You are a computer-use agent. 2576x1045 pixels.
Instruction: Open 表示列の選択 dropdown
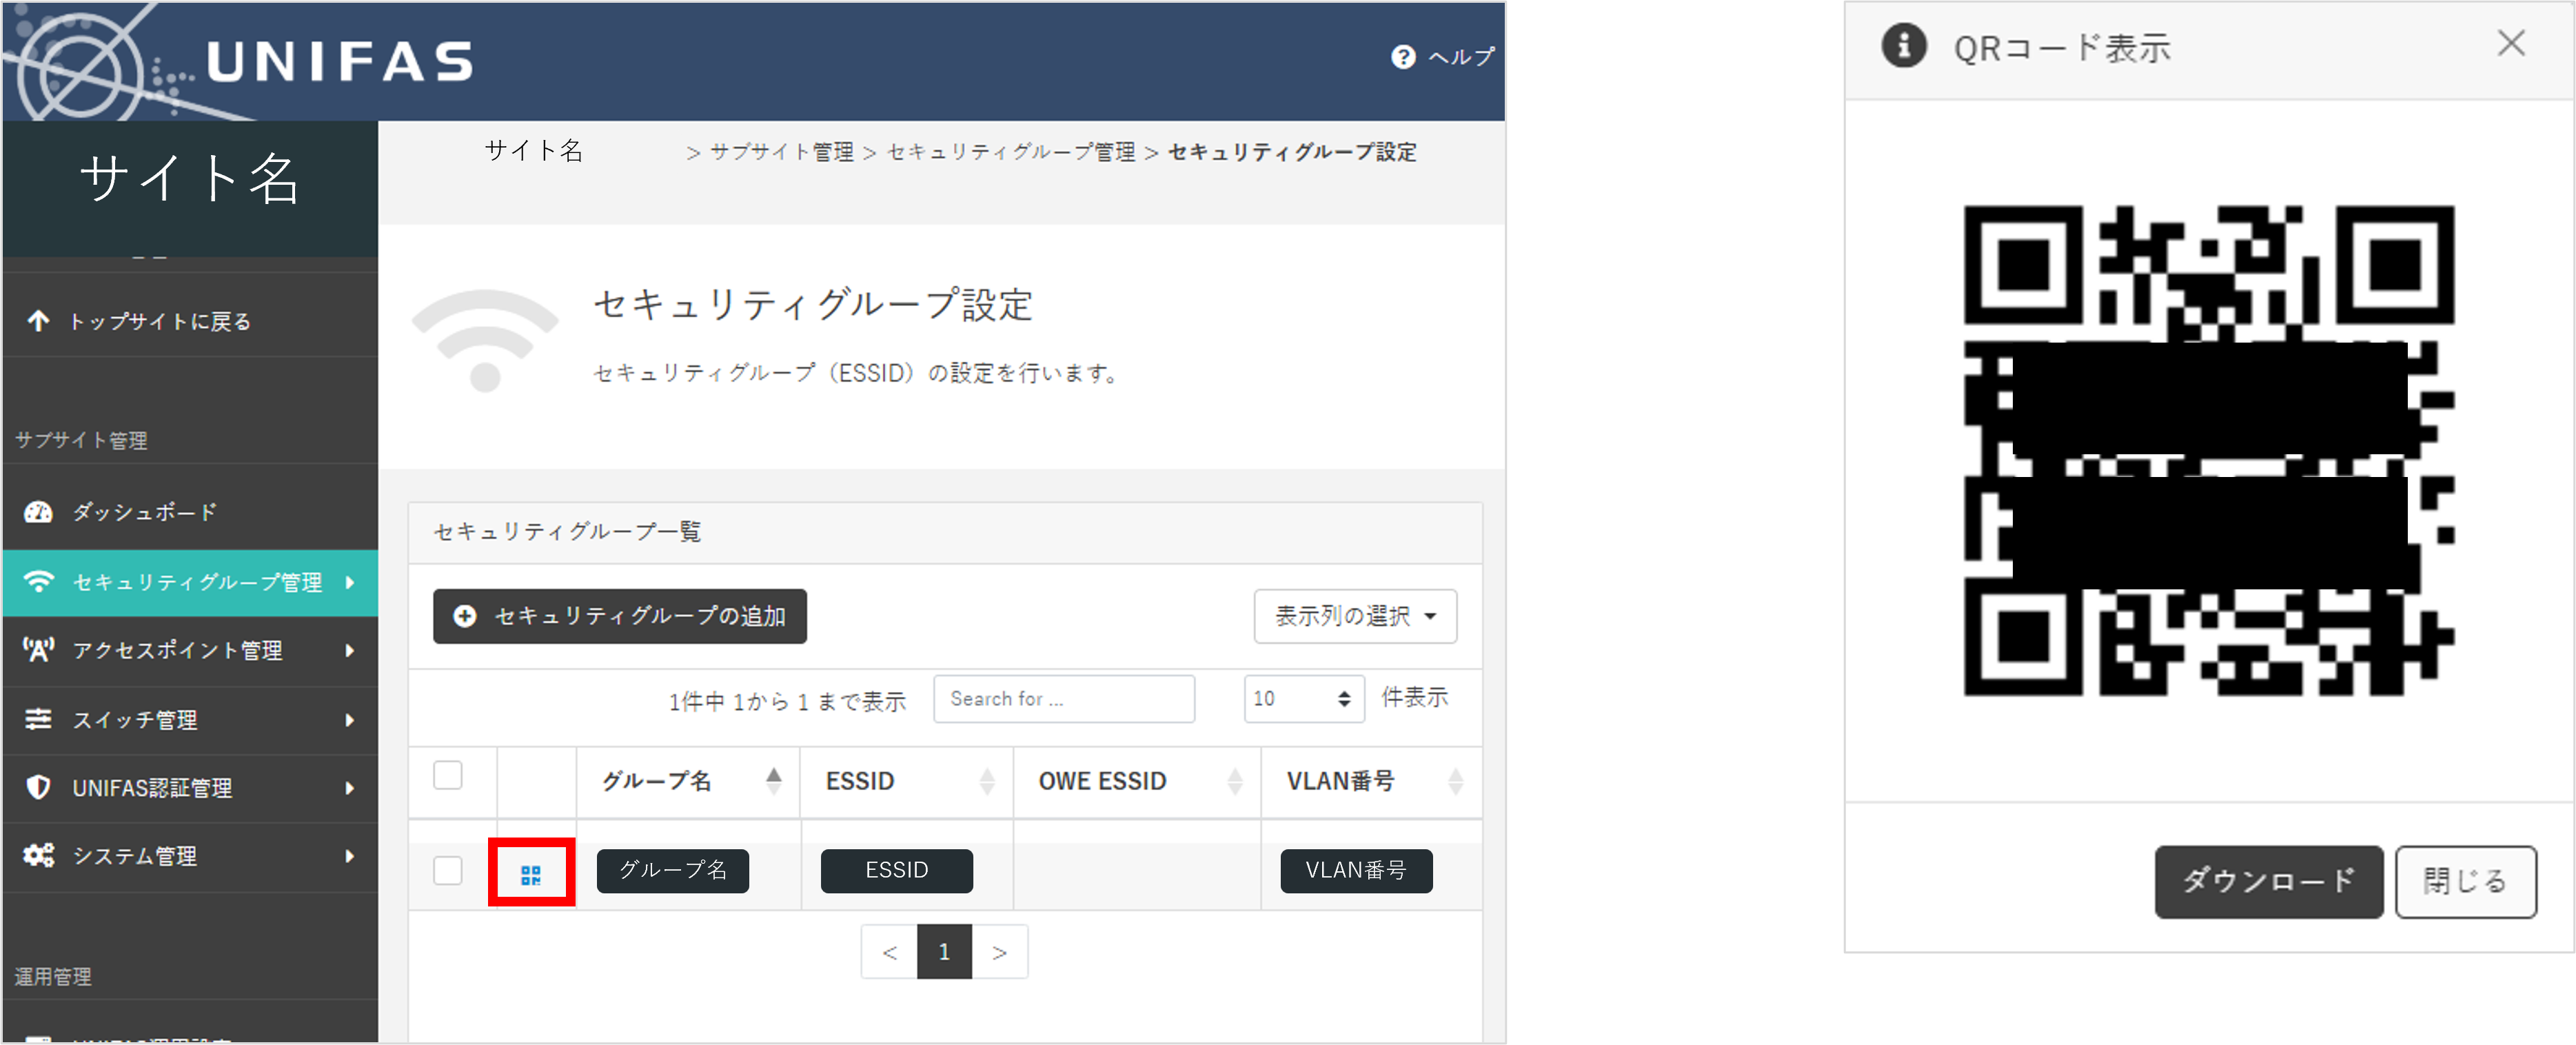1355,616
